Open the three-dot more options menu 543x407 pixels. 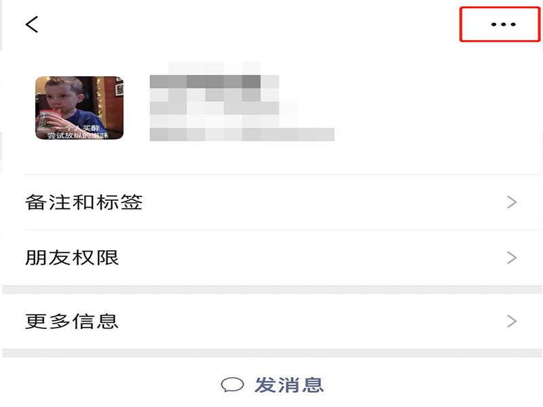(x=503, y=24)
